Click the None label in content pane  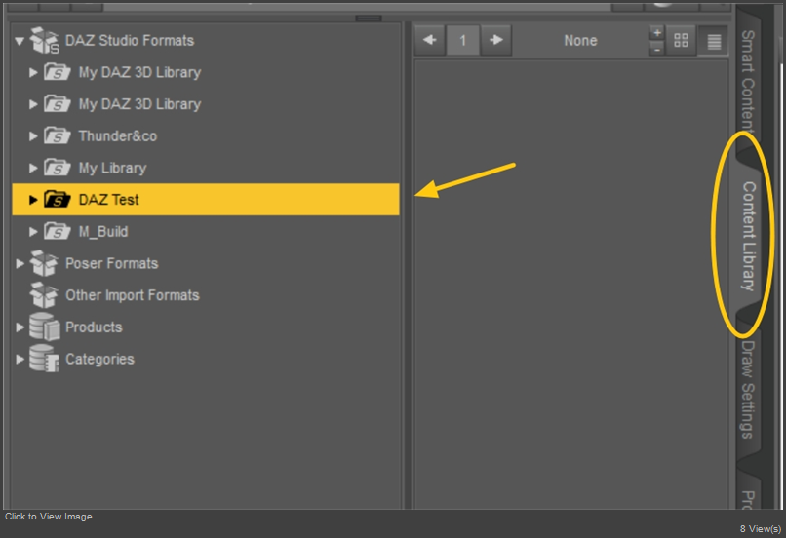(580, 41)
